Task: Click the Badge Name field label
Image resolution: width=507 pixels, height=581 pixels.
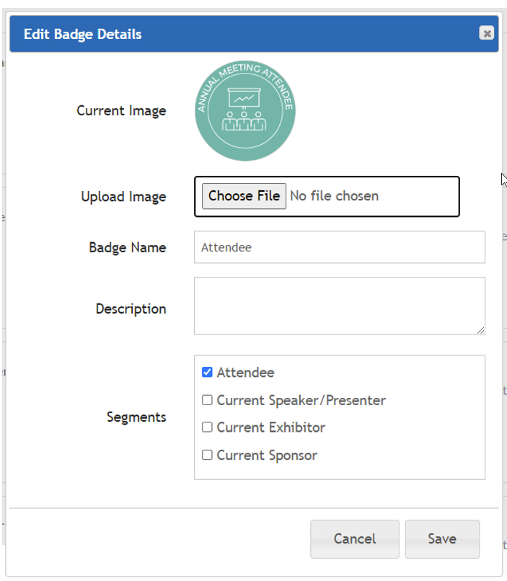Action: [x=127, y=247]
